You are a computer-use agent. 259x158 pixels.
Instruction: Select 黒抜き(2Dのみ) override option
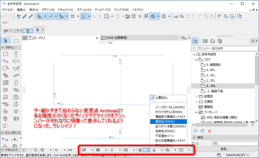pos(169,122)
